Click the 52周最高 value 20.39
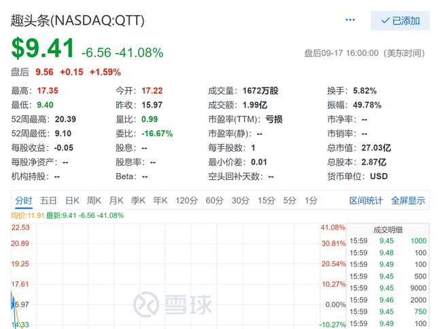Viewport: 442px width, 329px height. click(65, 119)
